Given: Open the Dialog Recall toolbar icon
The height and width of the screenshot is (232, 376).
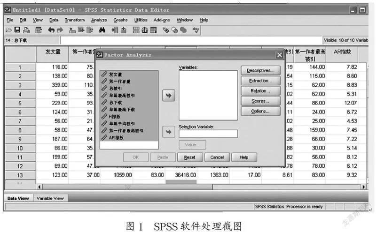Looking at the screenshot, I should tap(39, 30).
